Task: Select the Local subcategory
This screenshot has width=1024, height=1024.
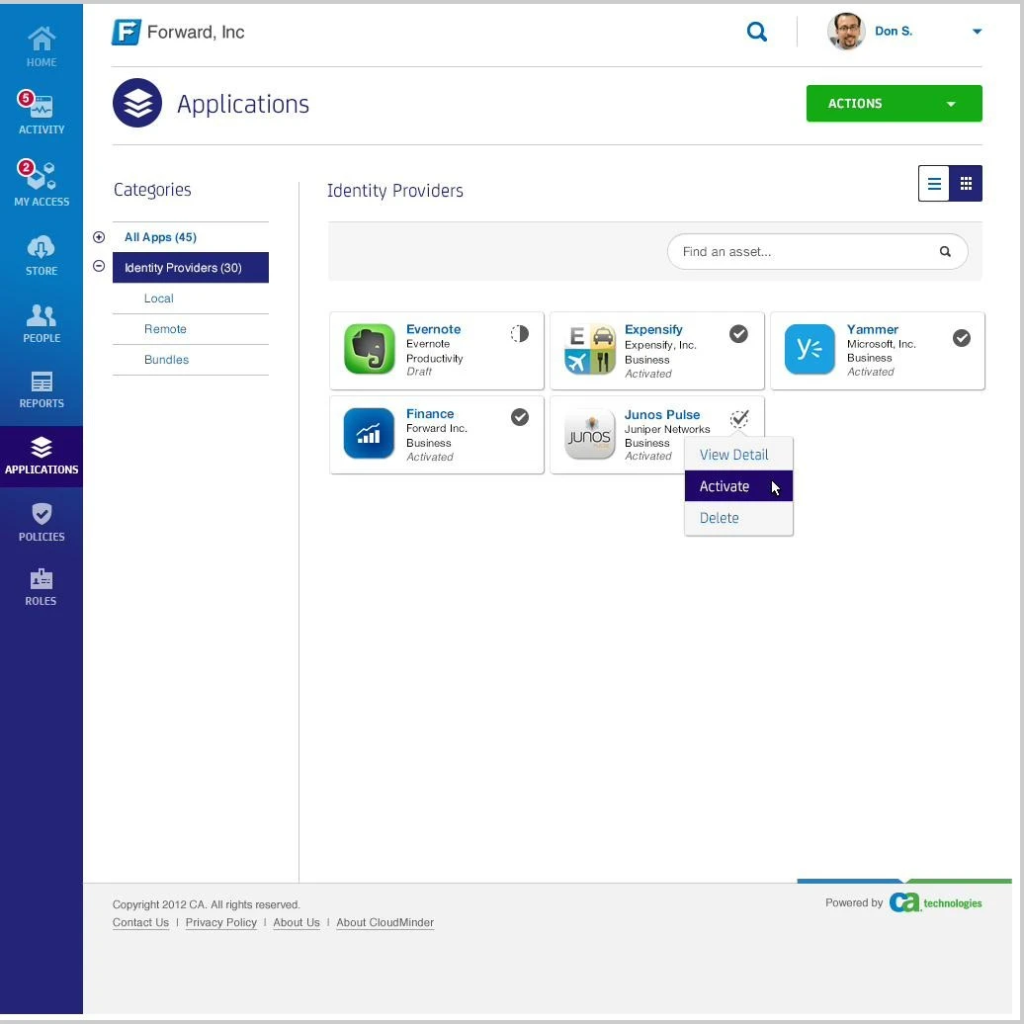Action: click(159, 299)
